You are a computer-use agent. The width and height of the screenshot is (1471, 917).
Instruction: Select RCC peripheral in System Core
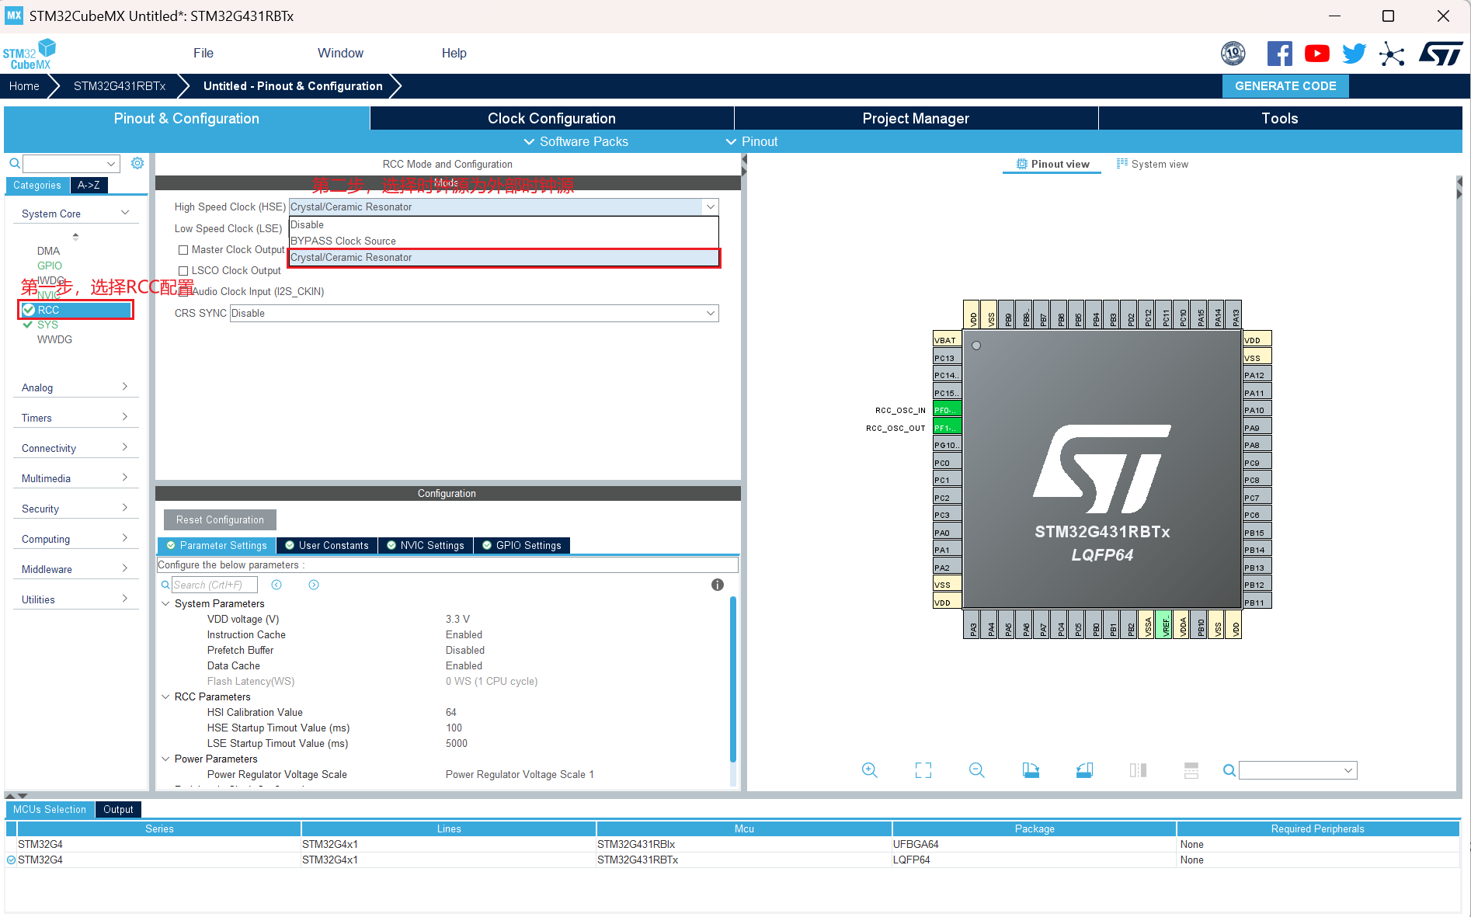point(76,310)
